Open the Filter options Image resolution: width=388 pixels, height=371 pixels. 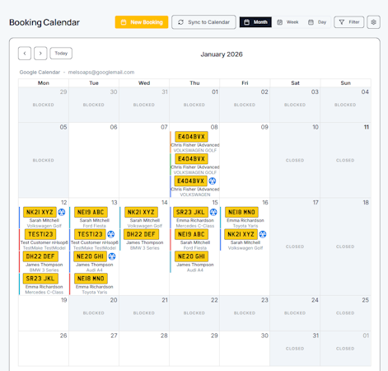click(349, 22)
